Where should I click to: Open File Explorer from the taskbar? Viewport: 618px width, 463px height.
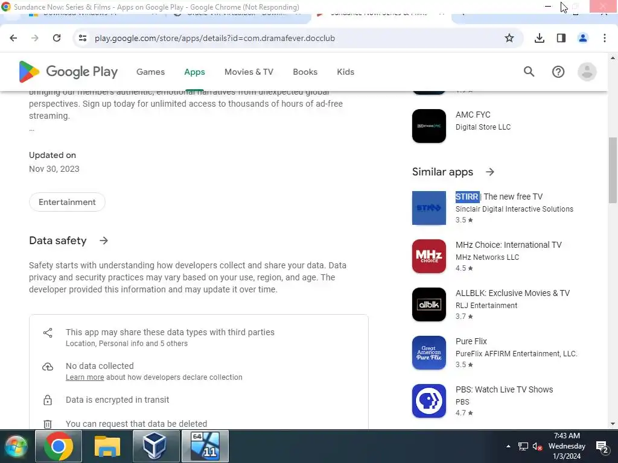point(107,446)
